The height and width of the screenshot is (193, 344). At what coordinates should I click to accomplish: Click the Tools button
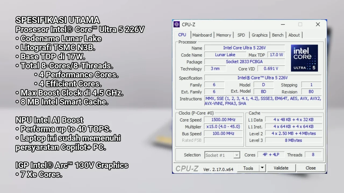[x=248, y=168]
